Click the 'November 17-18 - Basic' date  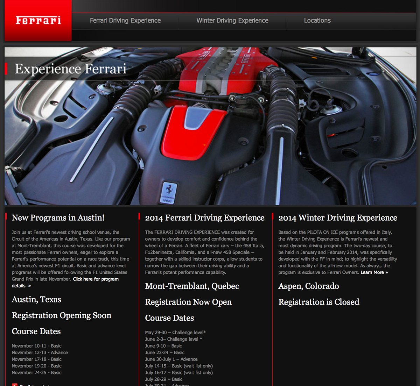(36, 359)
